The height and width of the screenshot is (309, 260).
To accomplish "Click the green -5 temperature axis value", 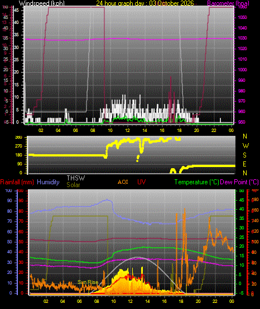I will (241, 293).
